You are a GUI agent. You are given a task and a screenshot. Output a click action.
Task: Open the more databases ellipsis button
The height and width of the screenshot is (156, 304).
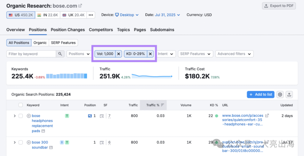91,15
